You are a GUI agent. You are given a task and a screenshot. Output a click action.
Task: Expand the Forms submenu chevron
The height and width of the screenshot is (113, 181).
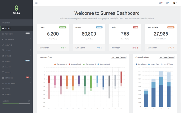[30, 55]
